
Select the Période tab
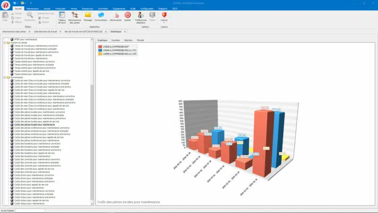coord(141,41)
